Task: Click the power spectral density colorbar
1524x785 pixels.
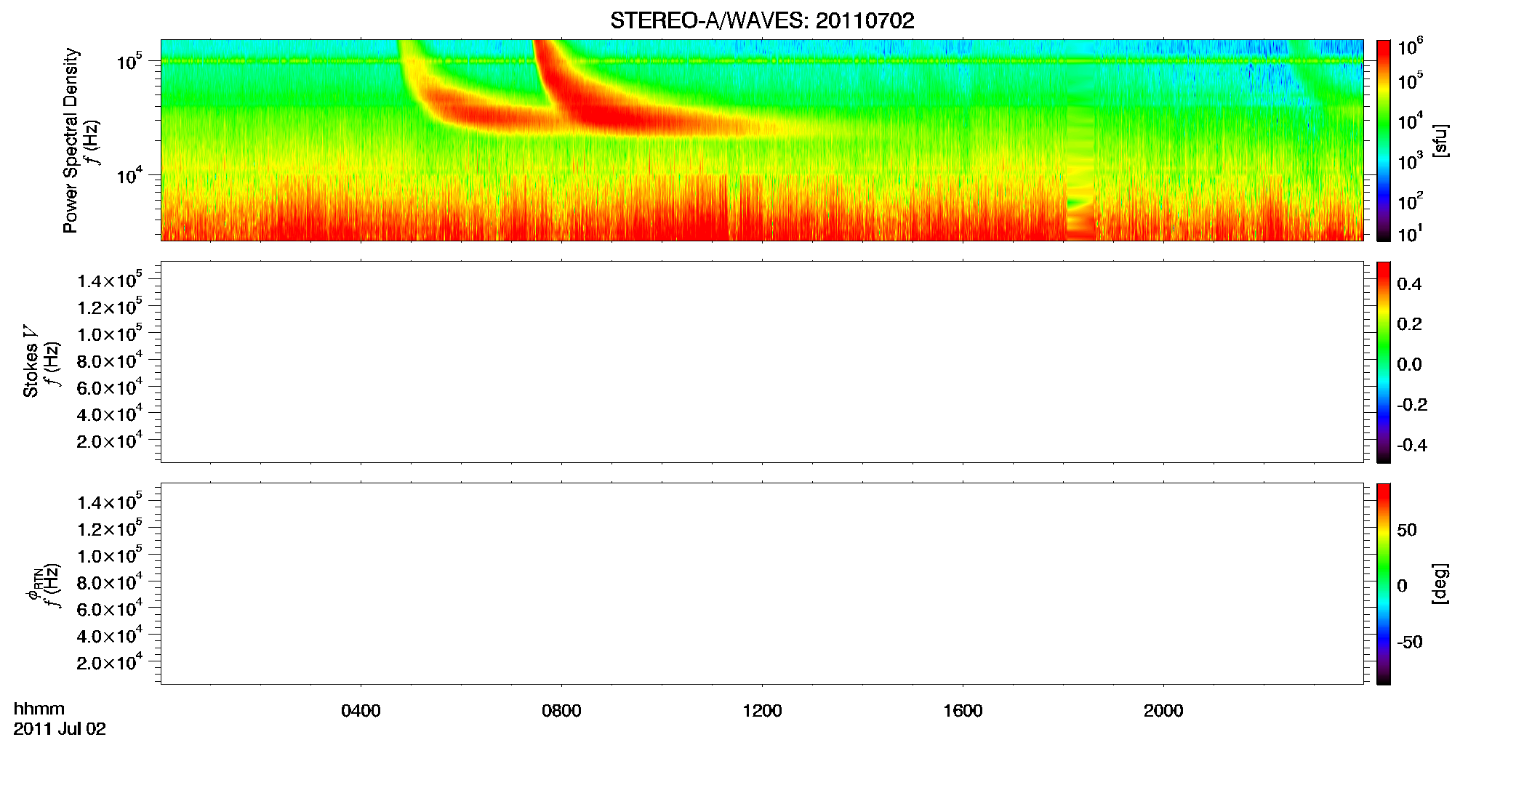Action: click(1383, 140)
